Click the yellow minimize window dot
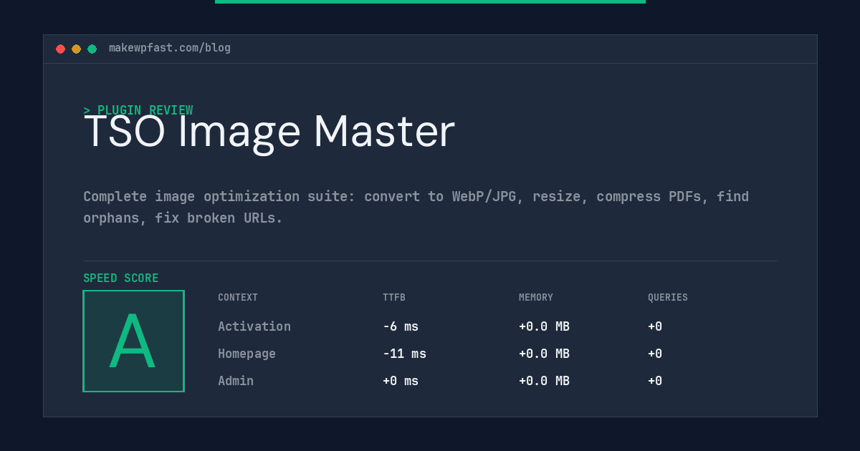 76,49
